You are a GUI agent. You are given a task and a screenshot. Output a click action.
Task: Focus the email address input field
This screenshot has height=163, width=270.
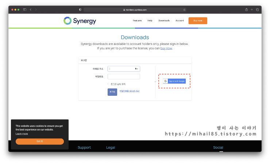point(124,69)
